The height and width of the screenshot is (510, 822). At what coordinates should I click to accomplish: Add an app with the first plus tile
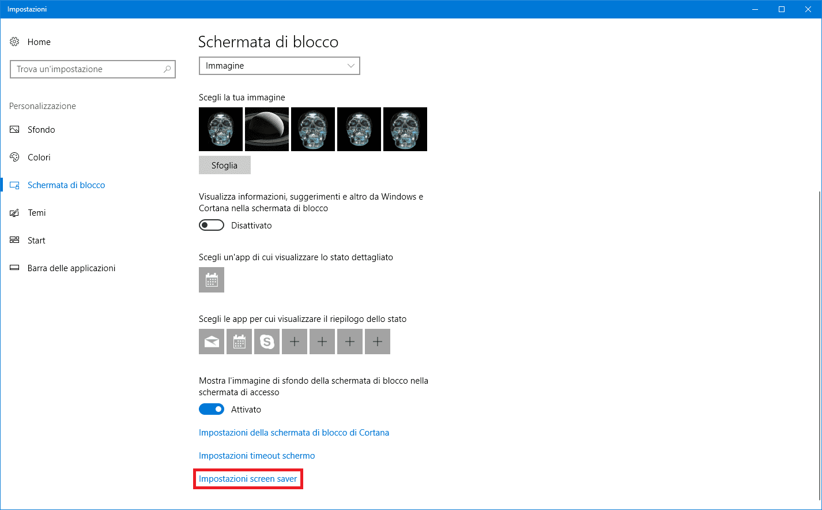pos(295,342)
